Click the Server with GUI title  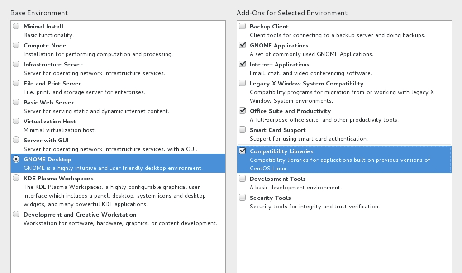point(46,140)
